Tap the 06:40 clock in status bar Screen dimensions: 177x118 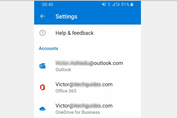click(48, 4)
